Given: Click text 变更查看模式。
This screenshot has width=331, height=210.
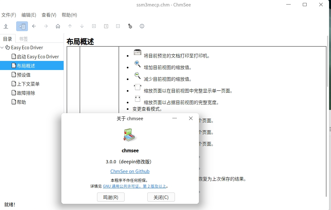Looking at the screenshot, I should [x=147, y=109].
